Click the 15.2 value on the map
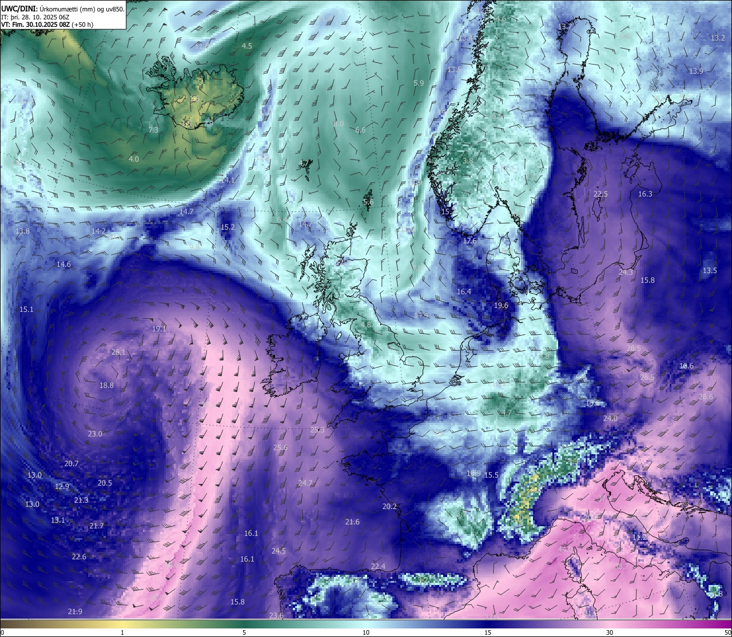Viewport: 732px width, 637px height. [x=228, y=227]
